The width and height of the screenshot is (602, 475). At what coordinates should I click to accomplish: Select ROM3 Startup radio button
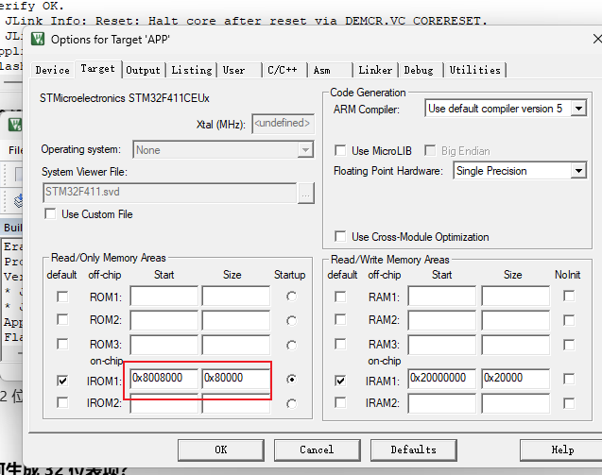coord(291,346)
